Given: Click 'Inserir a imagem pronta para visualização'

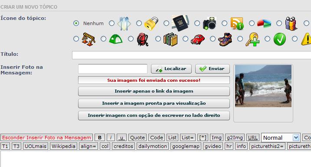Looking at the screenshot, I should (154, 103).
